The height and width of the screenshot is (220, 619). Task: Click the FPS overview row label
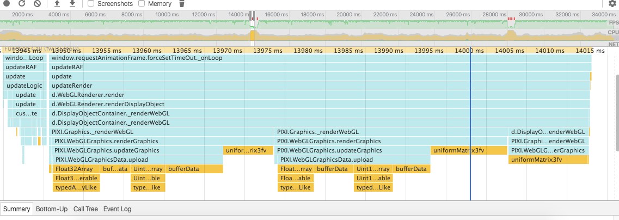point(613,22)
